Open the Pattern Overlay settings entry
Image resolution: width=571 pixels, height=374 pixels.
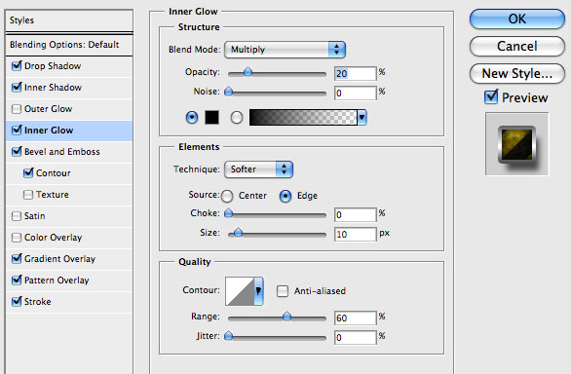pyautogui.click(x=57, y=280)
